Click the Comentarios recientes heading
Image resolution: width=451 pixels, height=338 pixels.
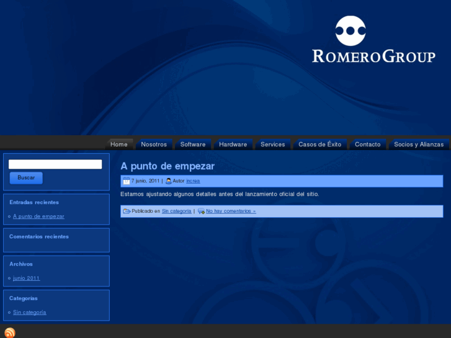pyautogui.click(x=39, y=236)
